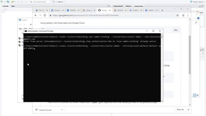The image size is (206, 116).
Task: Click the first shield link in System window
Action: (x=20, y=38)
